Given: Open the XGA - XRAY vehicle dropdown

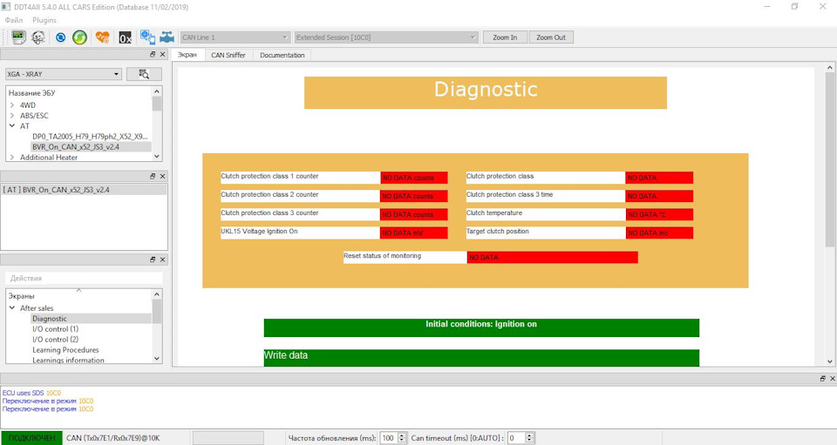Looking at the screenshot, I should pyautogui.click(x=63, y=74).
